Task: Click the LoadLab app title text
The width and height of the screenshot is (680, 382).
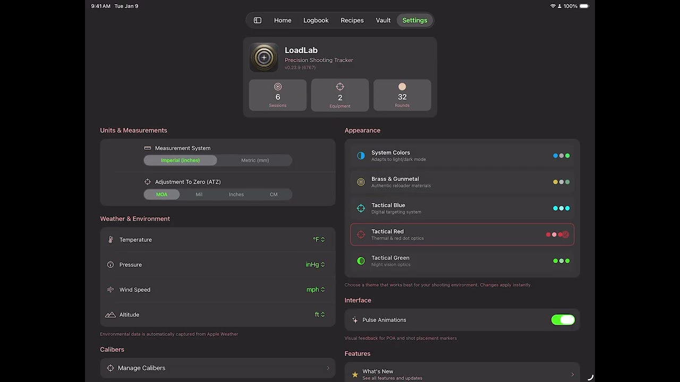Action: coord(301,50)
